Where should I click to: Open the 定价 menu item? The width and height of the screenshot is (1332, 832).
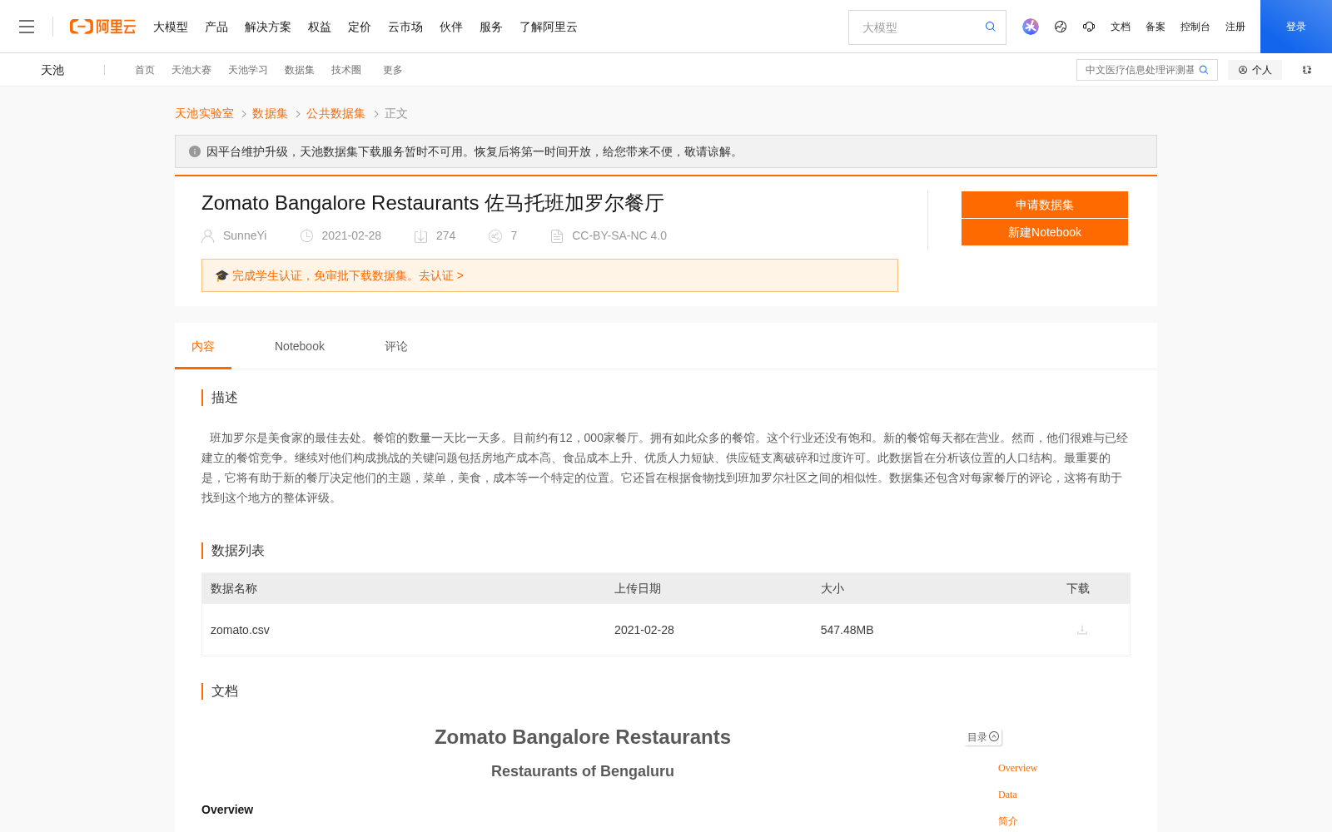[x=360, y=27]
